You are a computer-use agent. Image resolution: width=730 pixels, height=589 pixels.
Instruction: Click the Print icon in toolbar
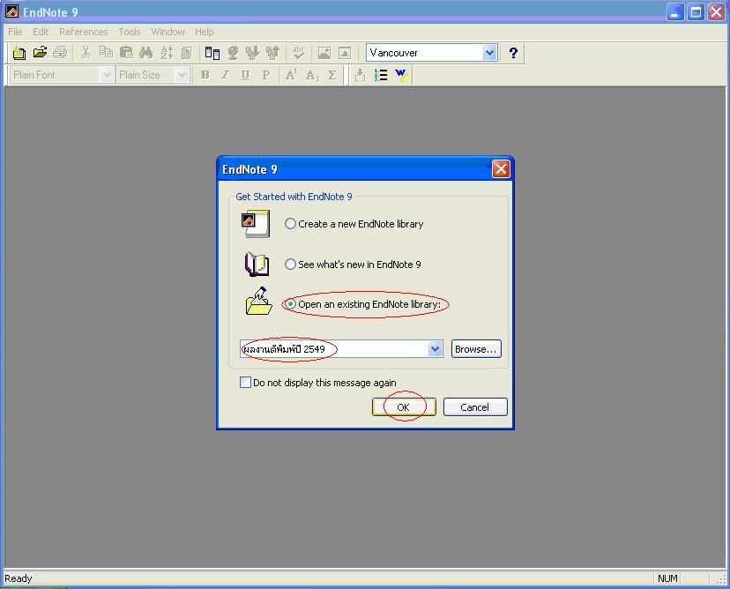[60, 52]
